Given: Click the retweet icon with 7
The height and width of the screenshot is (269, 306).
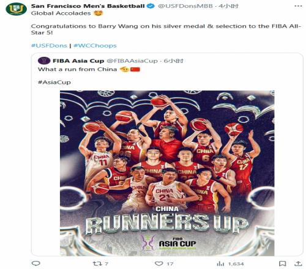Looking at the screenshot, I should (100, 263).
